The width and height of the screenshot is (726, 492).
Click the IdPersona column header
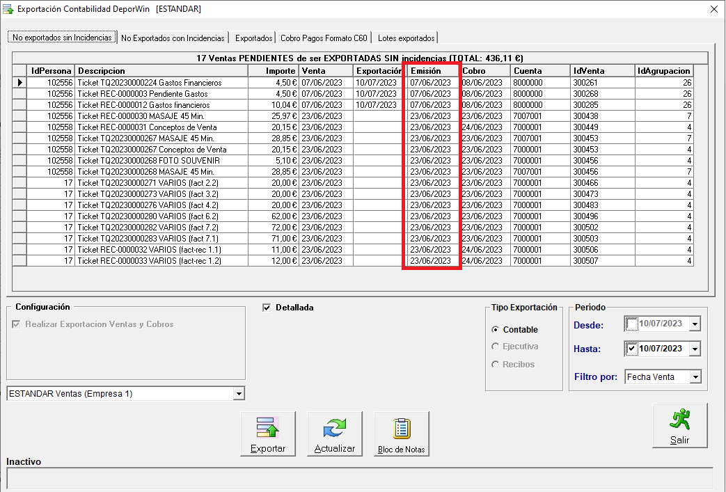pos(51,71)
